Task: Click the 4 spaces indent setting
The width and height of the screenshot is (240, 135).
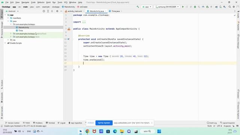Action: [227, 126]
